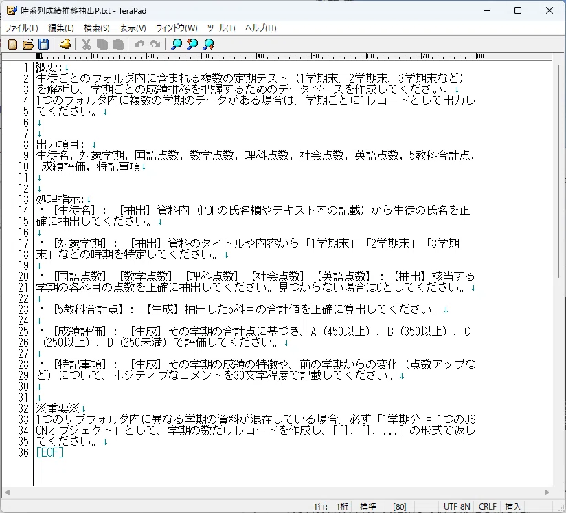Click 成績評価, 特記事項 text on line 10

tap(91, 166)
